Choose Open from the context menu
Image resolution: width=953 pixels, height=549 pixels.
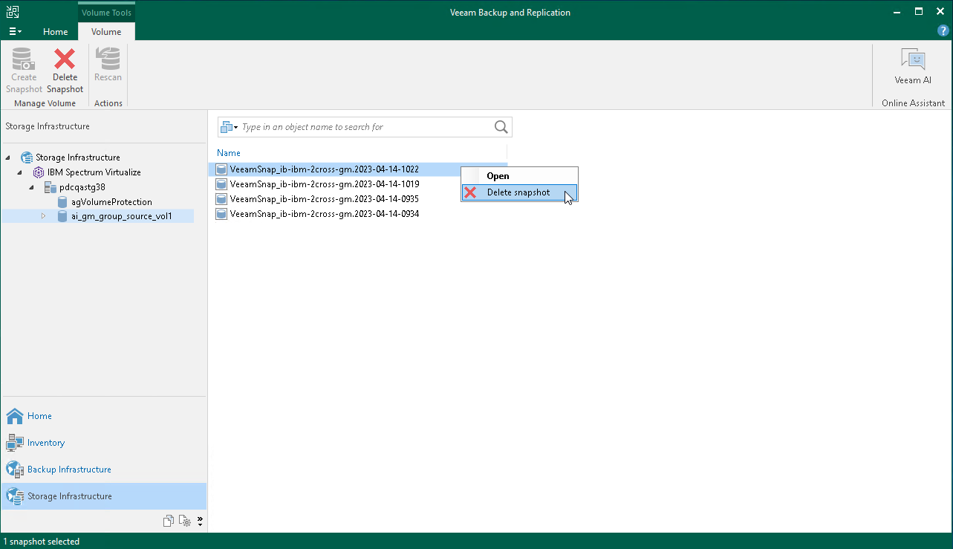coord(519,176)
